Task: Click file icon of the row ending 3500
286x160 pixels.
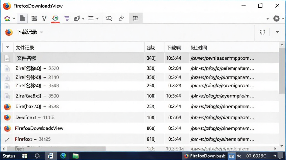Action: 7,96
